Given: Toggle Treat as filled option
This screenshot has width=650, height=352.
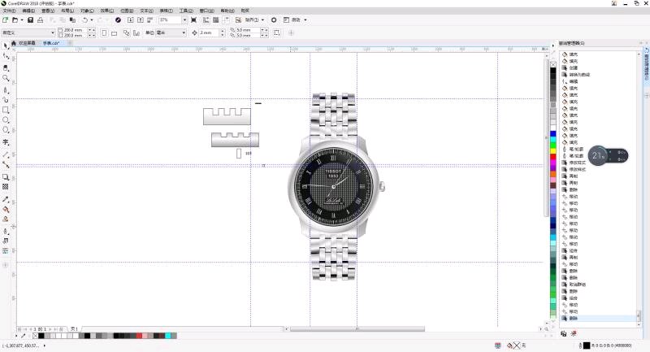Looking at the screenshot, I should pos(277,33).
